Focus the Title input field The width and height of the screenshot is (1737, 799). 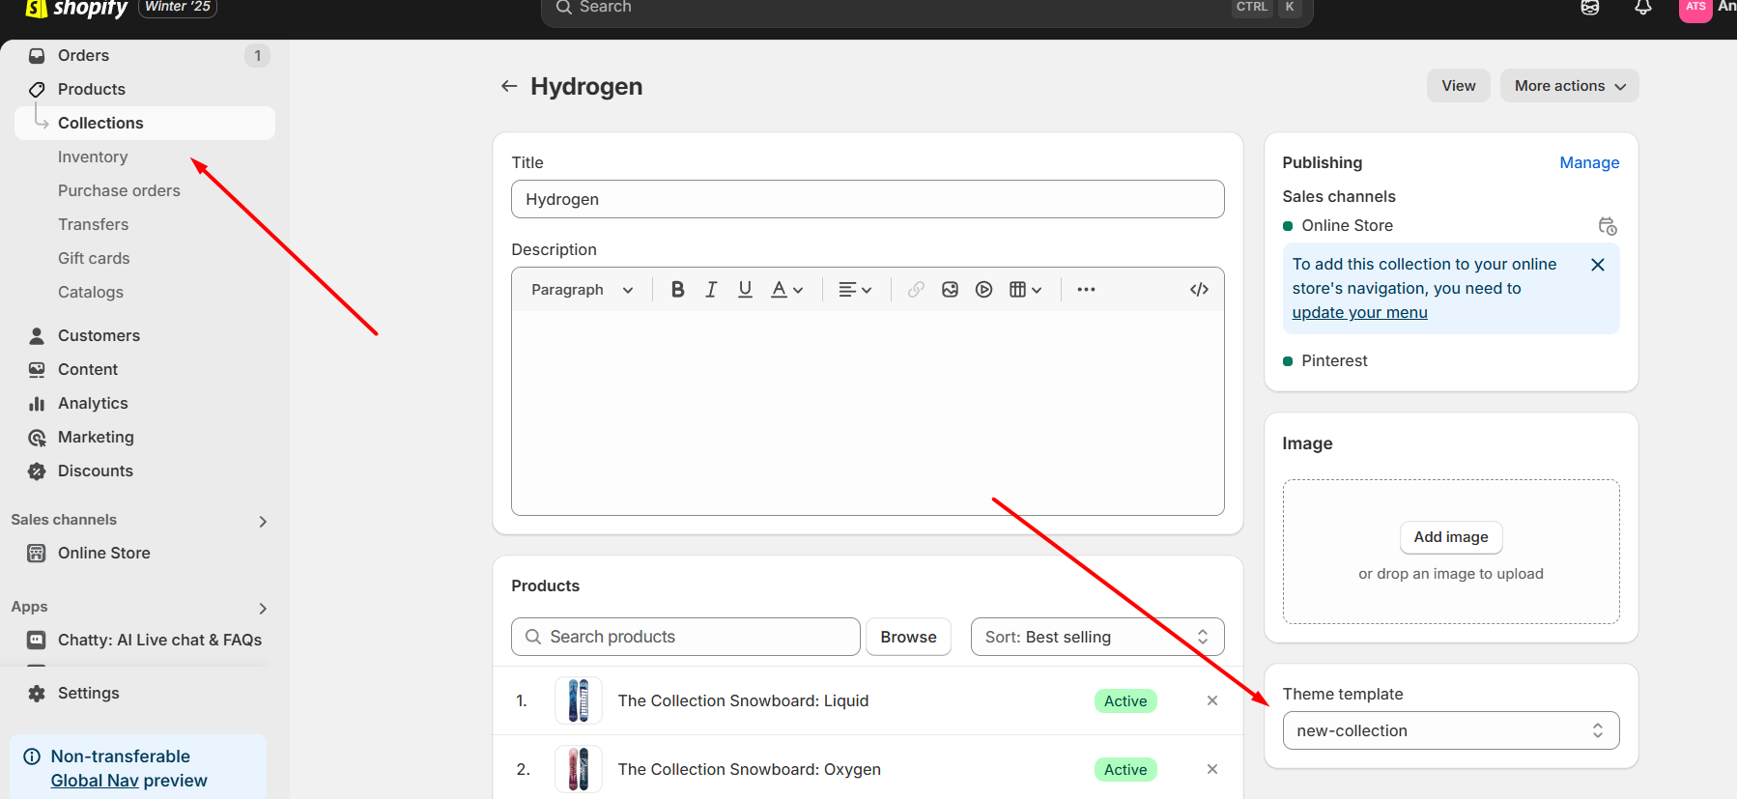[868, 199]
